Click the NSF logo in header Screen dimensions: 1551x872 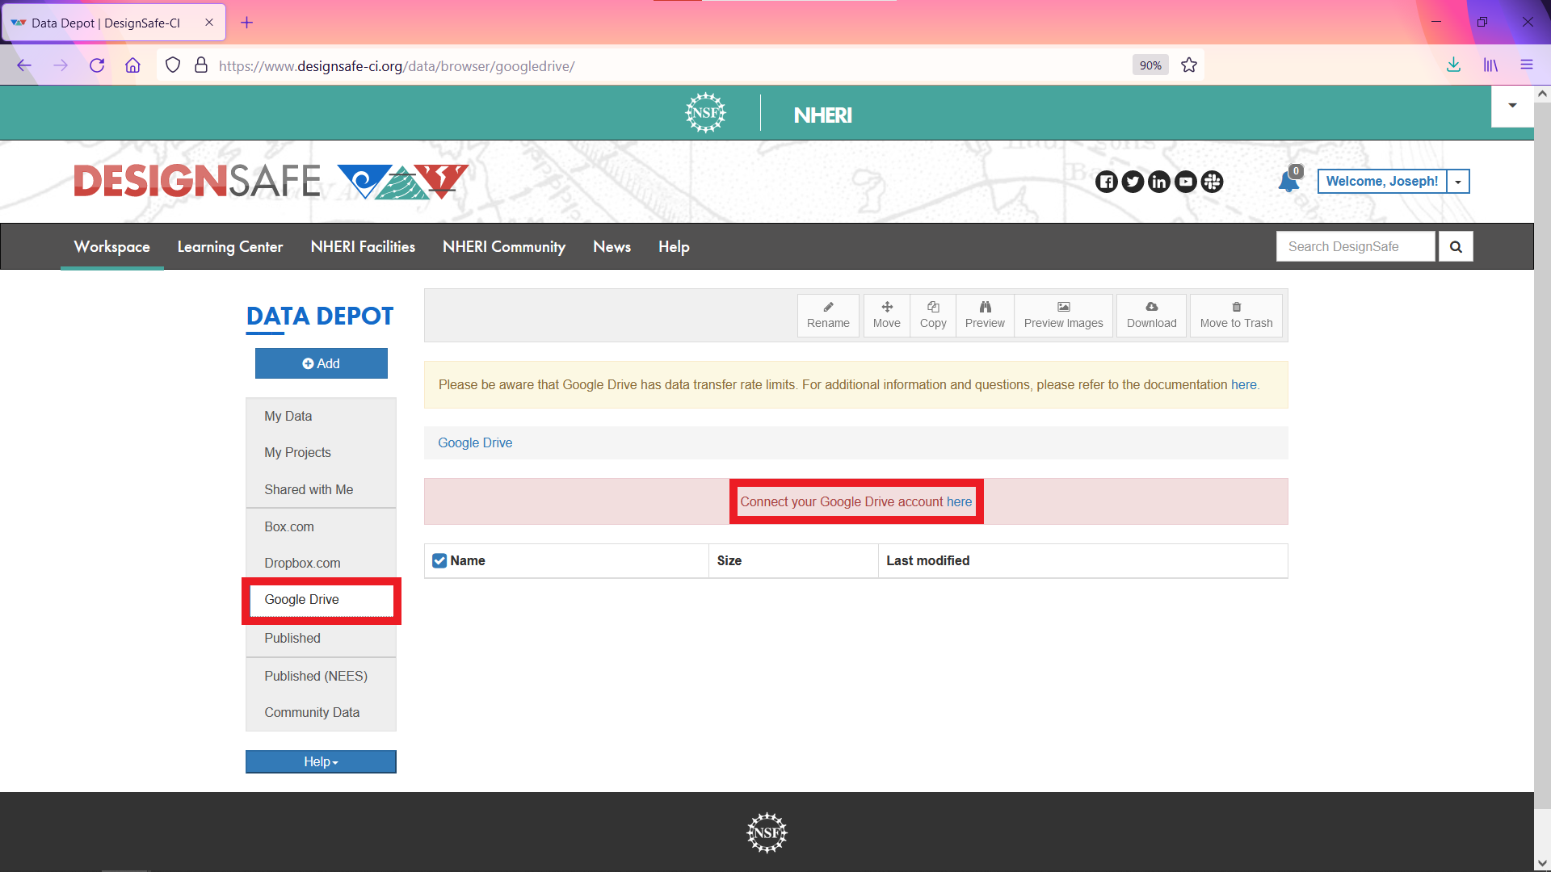coord(705,113)
